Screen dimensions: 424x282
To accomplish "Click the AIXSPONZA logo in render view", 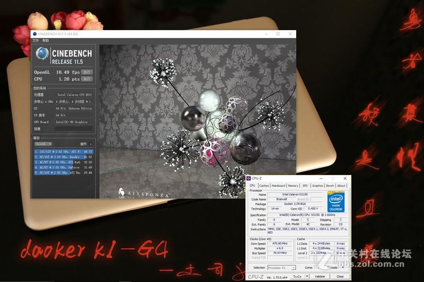I will pyautogui.click(x=142, y=194).
